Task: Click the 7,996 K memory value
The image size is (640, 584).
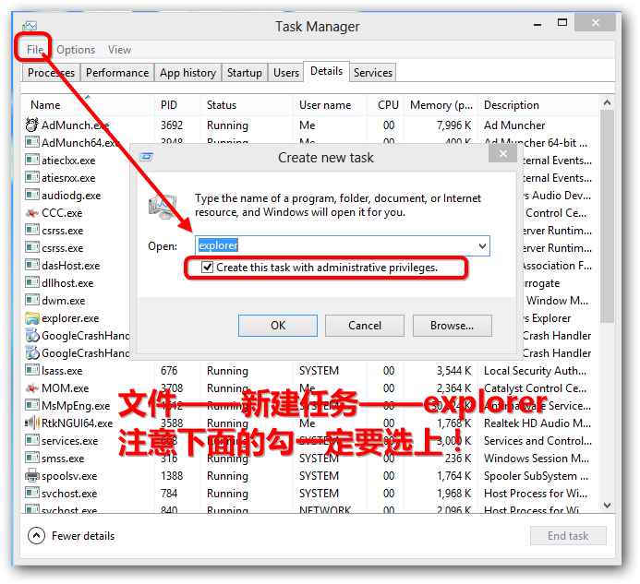Action: 453,125
